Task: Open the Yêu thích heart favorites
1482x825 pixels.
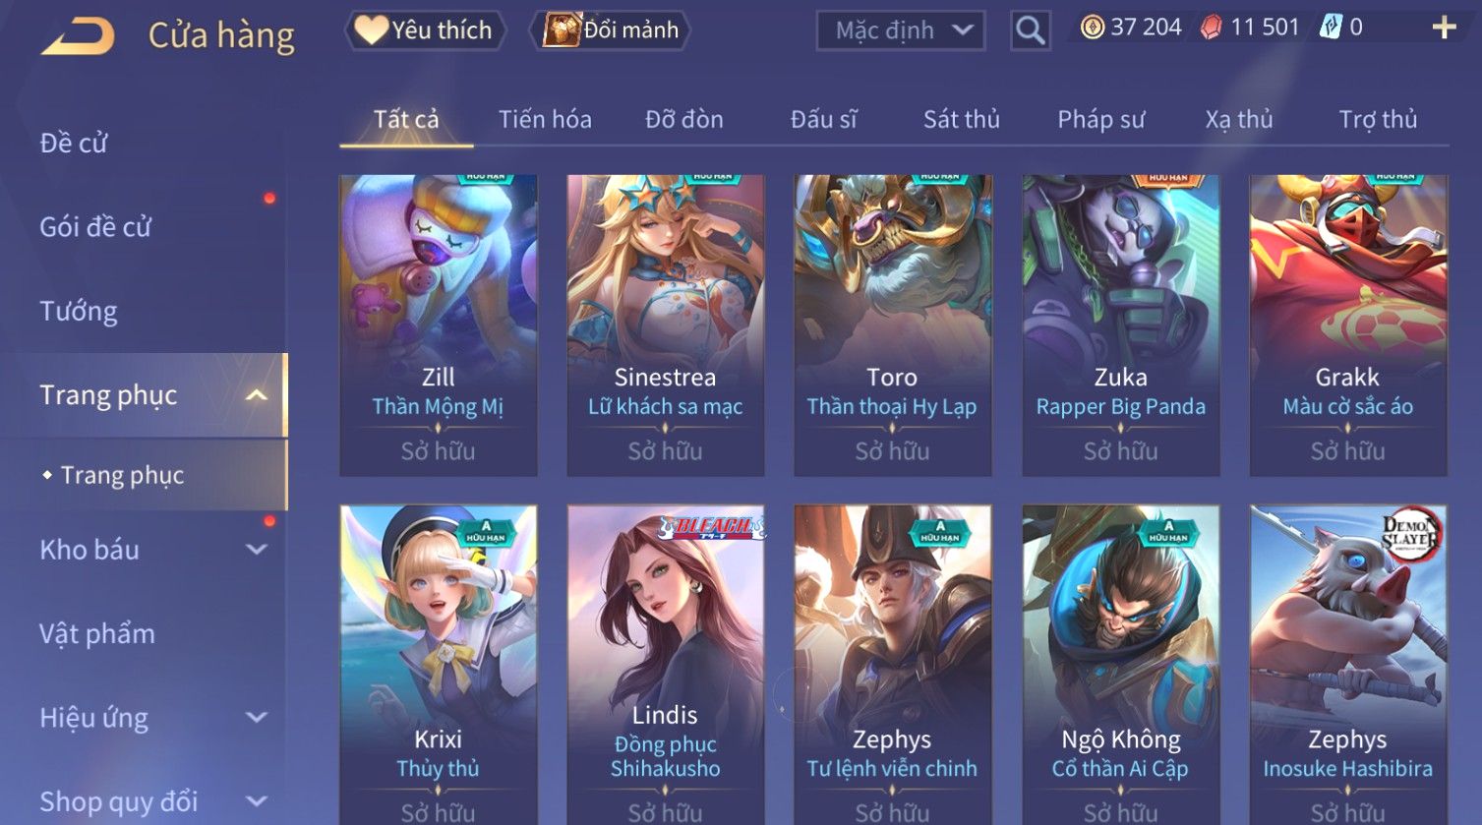Action: tap(371, 30)
